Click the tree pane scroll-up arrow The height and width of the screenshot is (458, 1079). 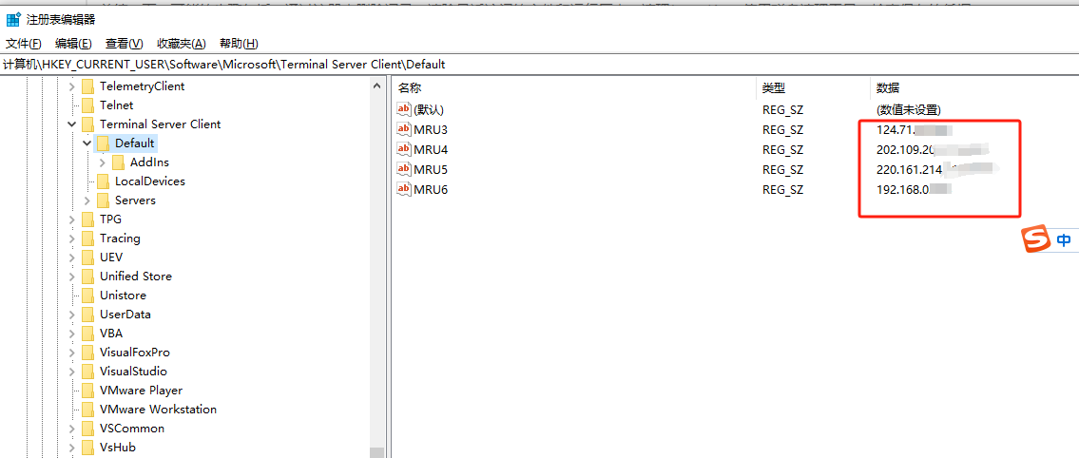(x=376, y=86)
